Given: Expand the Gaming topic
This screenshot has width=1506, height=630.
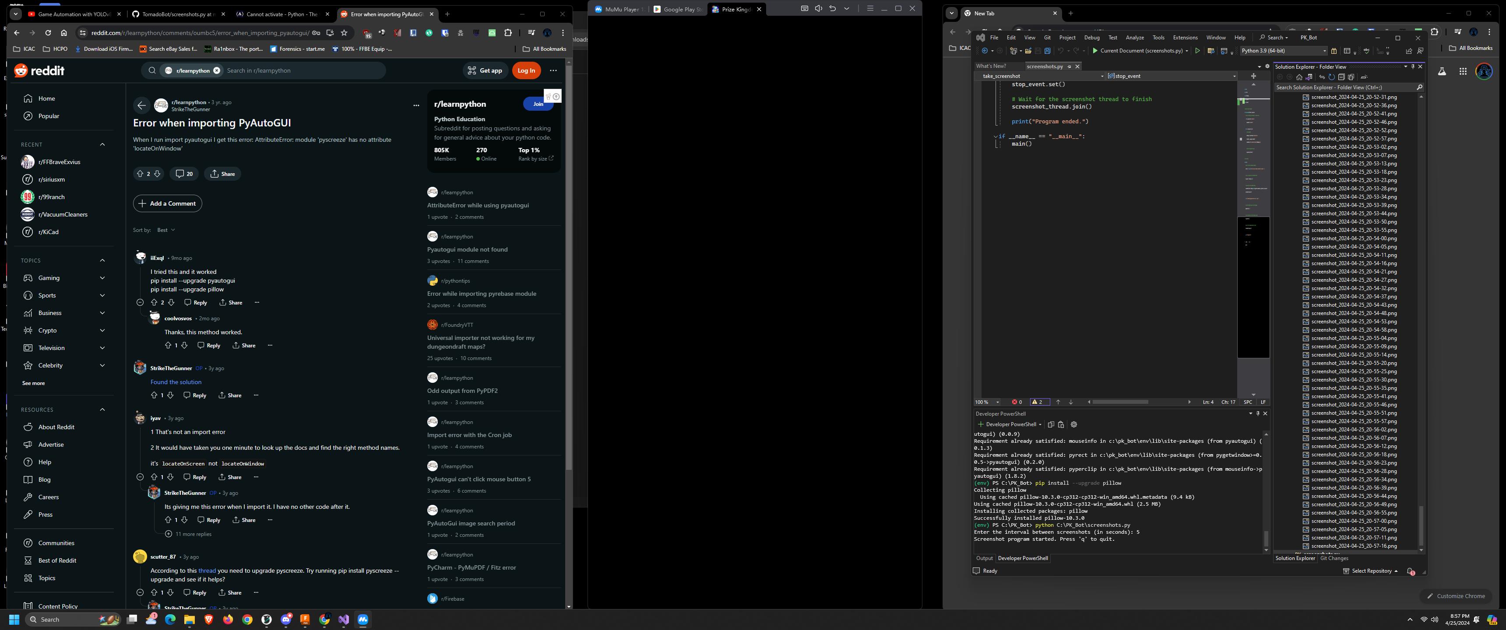Looking at the screenshot, I should pyautogui.click(x=102, y=278).
